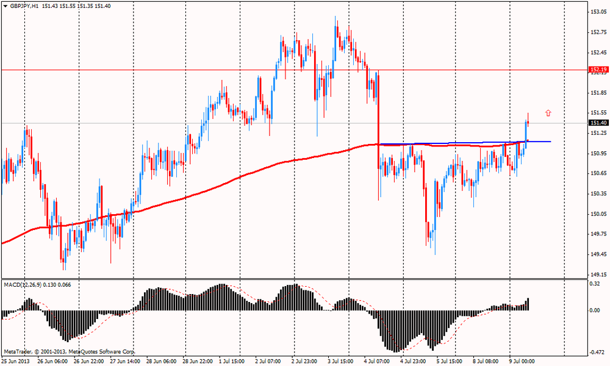Click the 27 Jun 14:00 time label
Image resolution: width=610 pixels, height=366 pixels.
(x=125, y=361)
